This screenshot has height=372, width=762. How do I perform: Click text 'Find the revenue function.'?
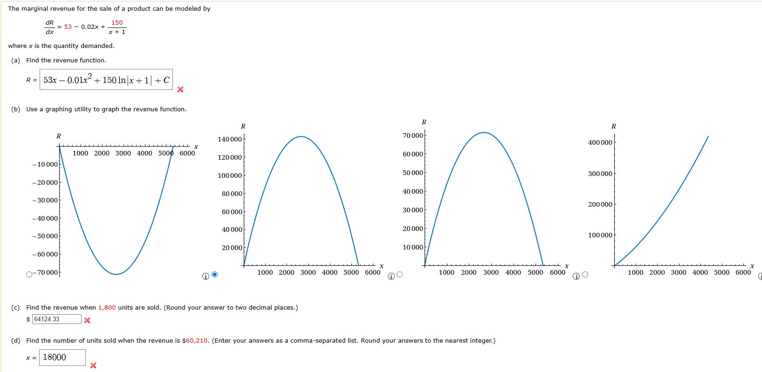(x=66, y=60)
